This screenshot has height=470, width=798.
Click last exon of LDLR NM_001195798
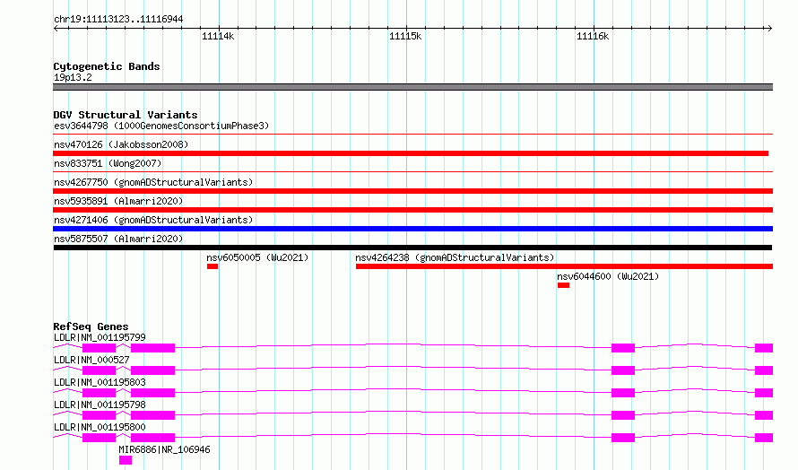[764, 415]
